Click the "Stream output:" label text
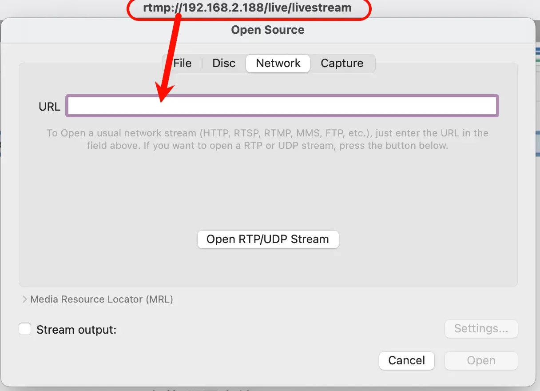Screen dimensions: 540x391 point(76,330)
